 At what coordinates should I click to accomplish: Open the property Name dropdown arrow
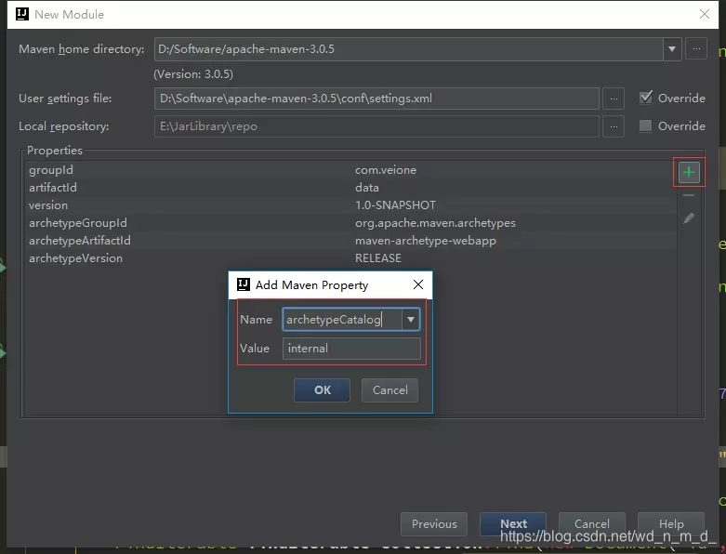[410, 320]
